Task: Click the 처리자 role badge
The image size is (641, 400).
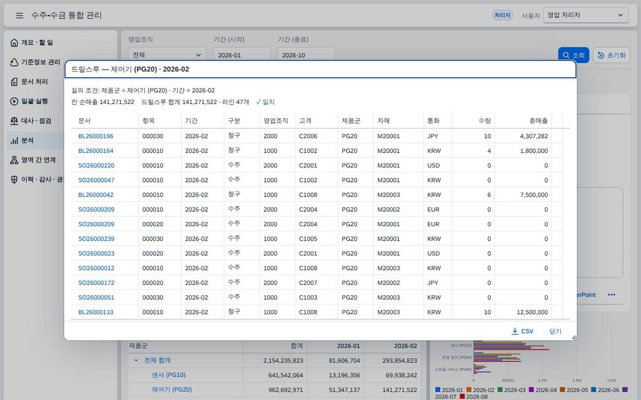Action: 503,15
